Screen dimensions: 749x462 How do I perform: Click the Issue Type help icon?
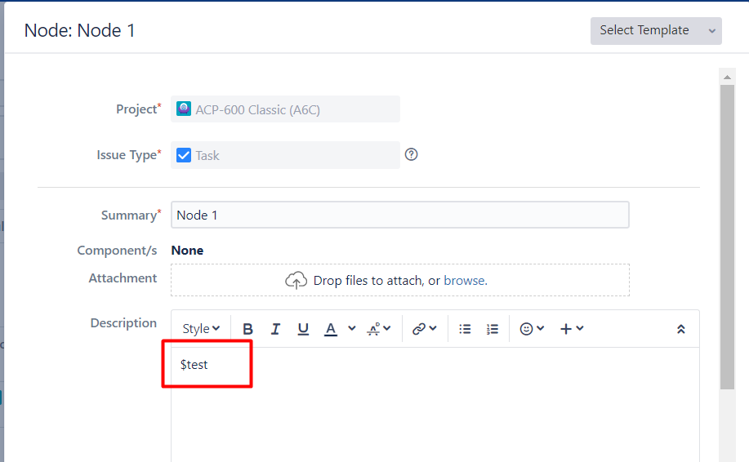(x=412, y=154)
